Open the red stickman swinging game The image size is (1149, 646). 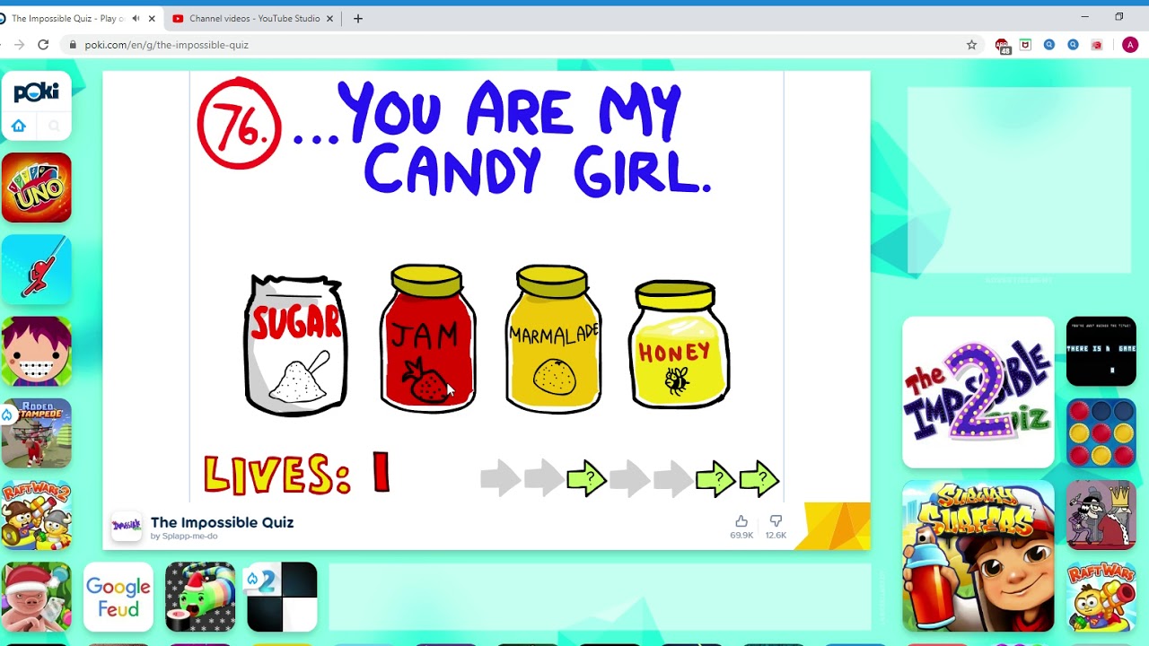pos(37,269)
